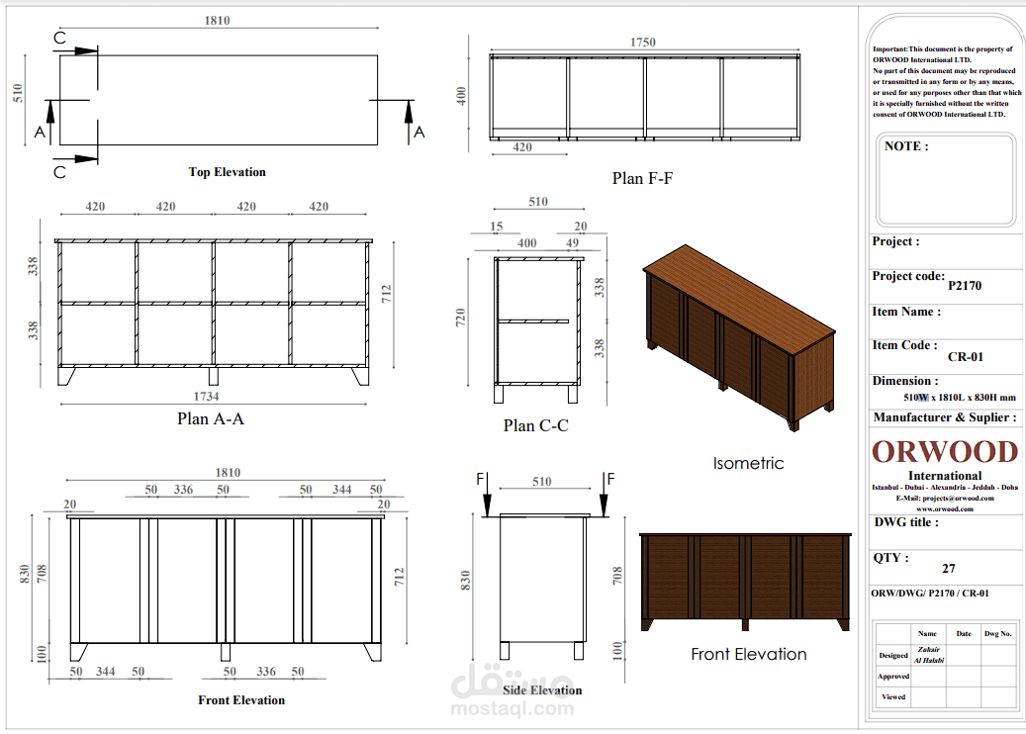Click the left-hand 'A' section arrow label
This screenshot has width=1026, height=734.
click(40, 133)
